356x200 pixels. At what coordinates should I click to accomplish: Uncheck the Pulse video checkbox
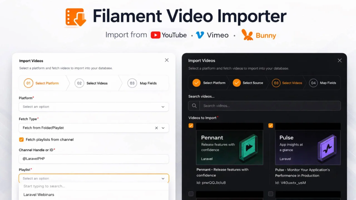pyautogui.click(x=271, y=126)
